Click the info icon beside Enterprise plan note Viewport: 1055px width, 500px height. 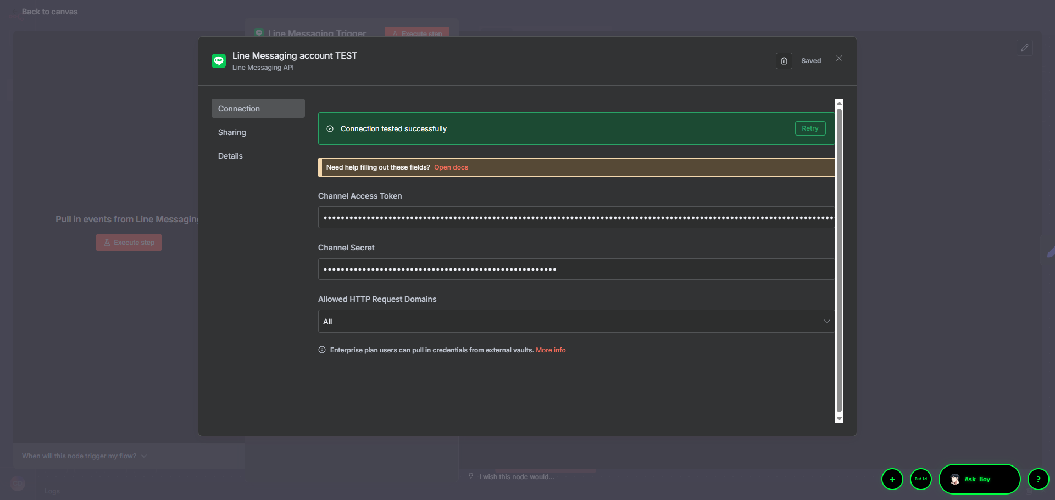[322, 350]
